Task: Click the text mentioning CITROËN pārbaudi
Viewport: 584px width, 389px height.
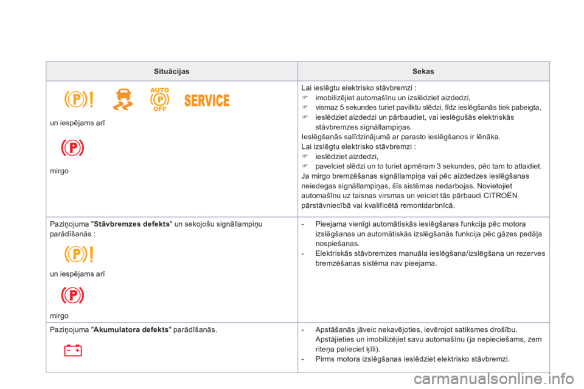Action: pyautogui.click(x=409, y=196)
